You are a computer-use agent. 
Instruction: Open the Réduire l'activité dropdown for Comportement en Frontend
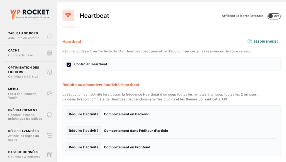tap(84, 147)
